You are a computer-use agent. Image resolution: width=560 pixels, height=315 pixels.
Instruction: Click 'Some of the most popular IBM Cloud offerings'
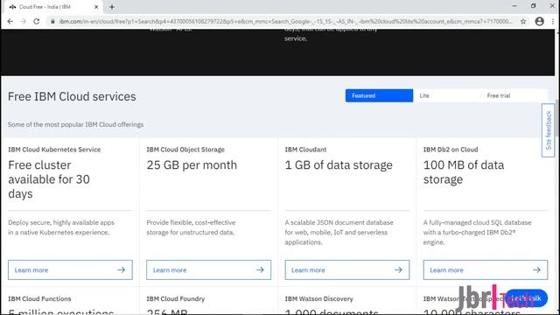(x=75, y=124)
